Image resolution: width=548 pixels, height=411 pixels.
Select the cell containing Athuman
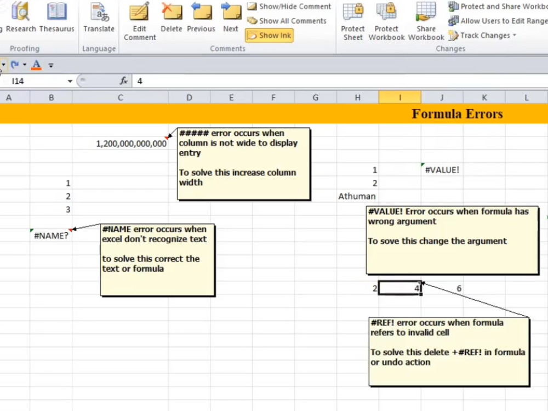(x=357, y=196)
